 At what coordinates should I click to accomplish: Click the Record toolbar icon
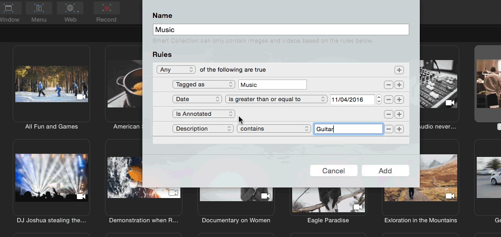point(107,8)
